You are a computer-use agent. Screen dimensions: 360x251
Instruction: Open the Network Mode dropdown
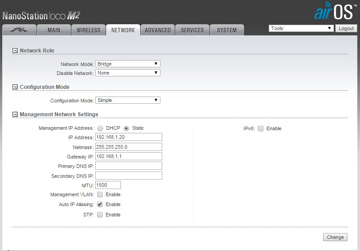[128, 64]
